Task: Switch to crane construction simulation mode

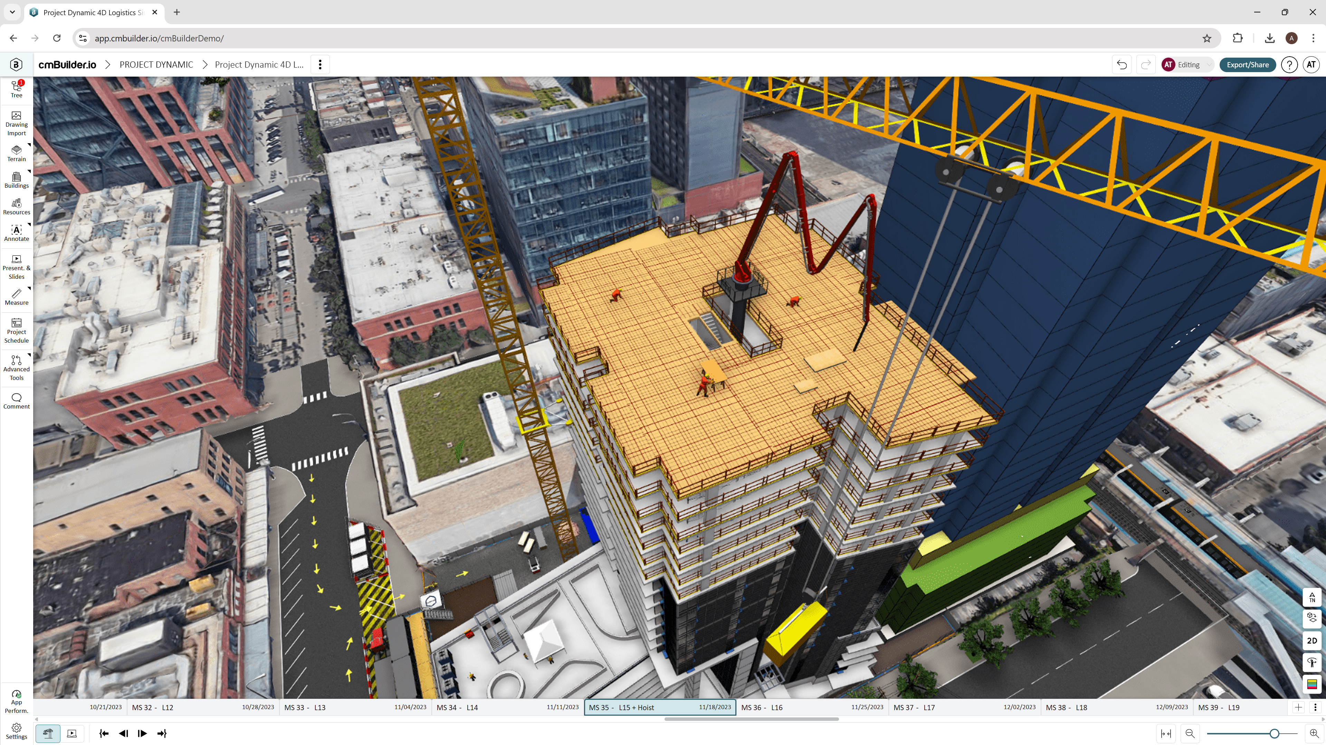Action: [48, 734]
